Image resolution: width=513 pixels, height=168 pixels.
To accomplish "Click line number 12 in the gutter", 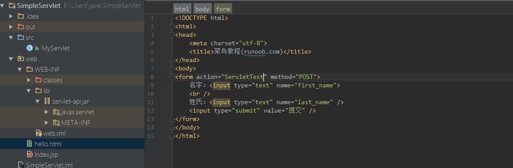I will pyautogui.click(x=151, y=111).
